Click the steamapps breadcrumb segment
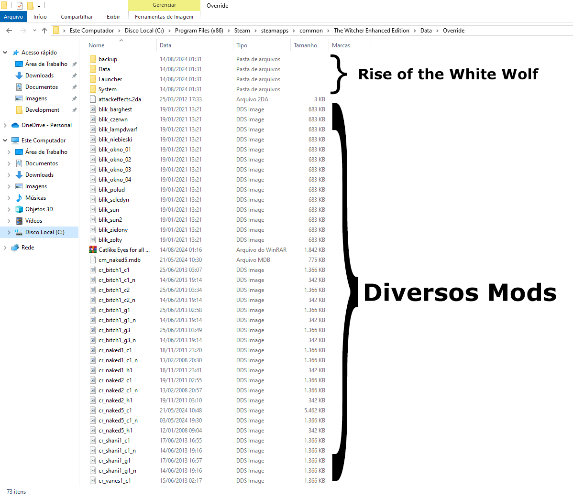The width and height of the screenshot is (573, 497). [275, 31]
